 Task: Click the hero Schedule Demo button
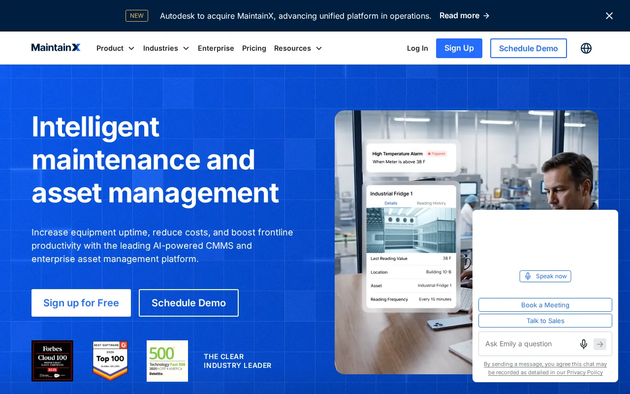tap(189, 303)
